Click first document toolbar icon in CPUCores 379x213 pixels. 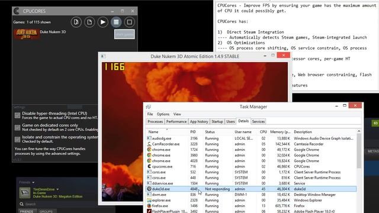[76, 22]
